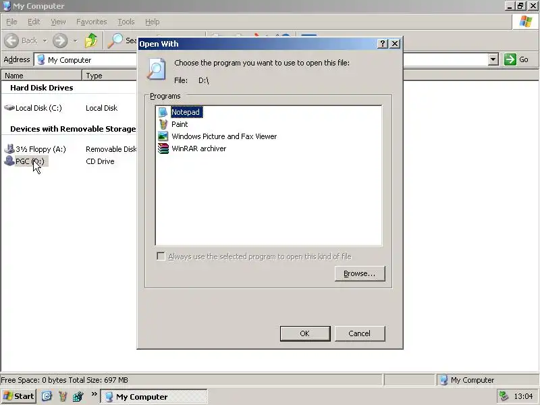540x405 pixels.
Task: Click 'CD Drive' type text
Action: pyautogui.click(x=100, y=161)
